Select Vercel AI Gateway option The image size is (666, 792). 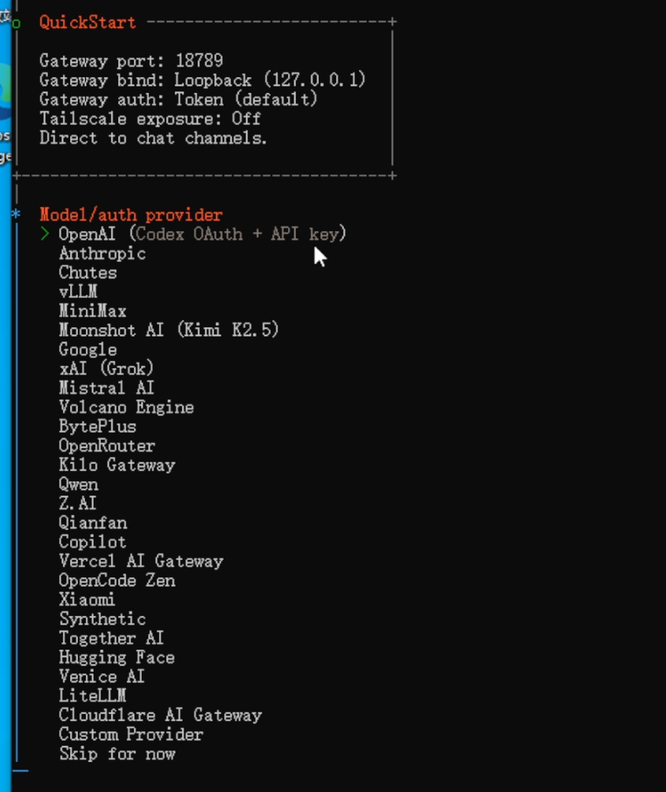pyautogui.click(x=141, y=562)
